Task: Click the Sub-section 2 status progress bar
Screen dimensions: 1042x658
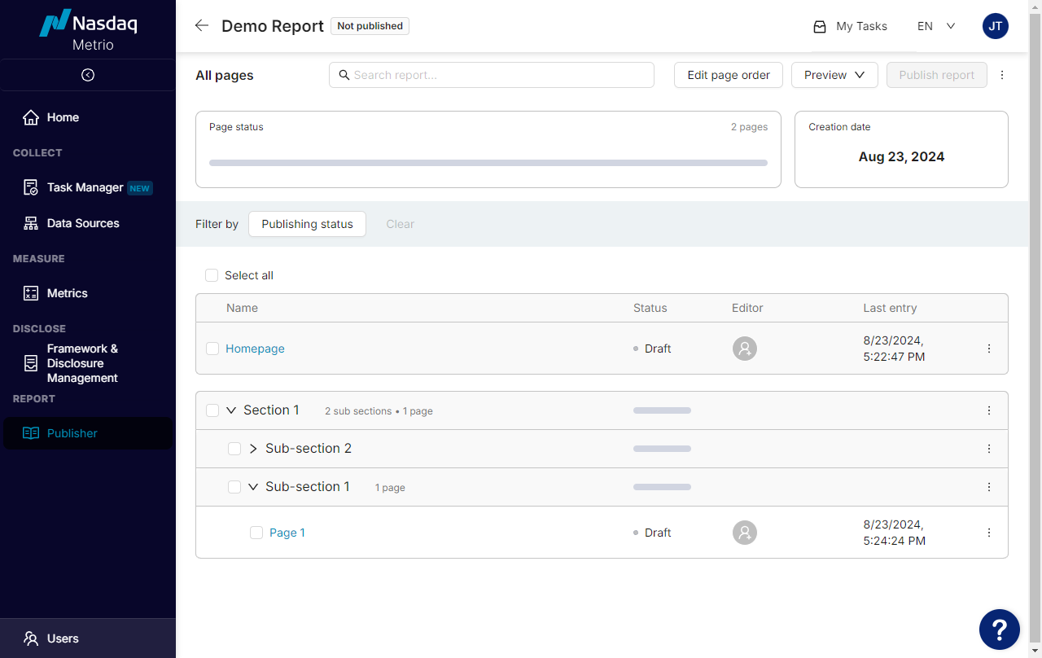Action: click(662, 449)
